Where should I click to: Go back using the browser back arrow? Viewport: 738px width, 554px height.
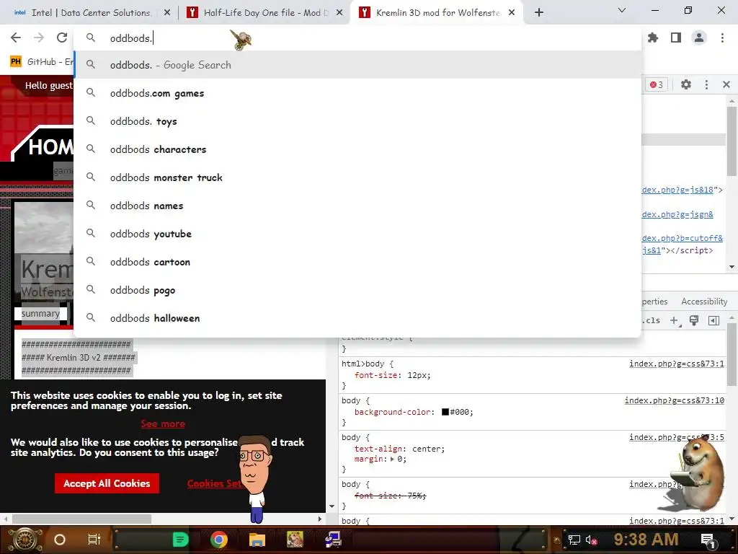(16, 38)
